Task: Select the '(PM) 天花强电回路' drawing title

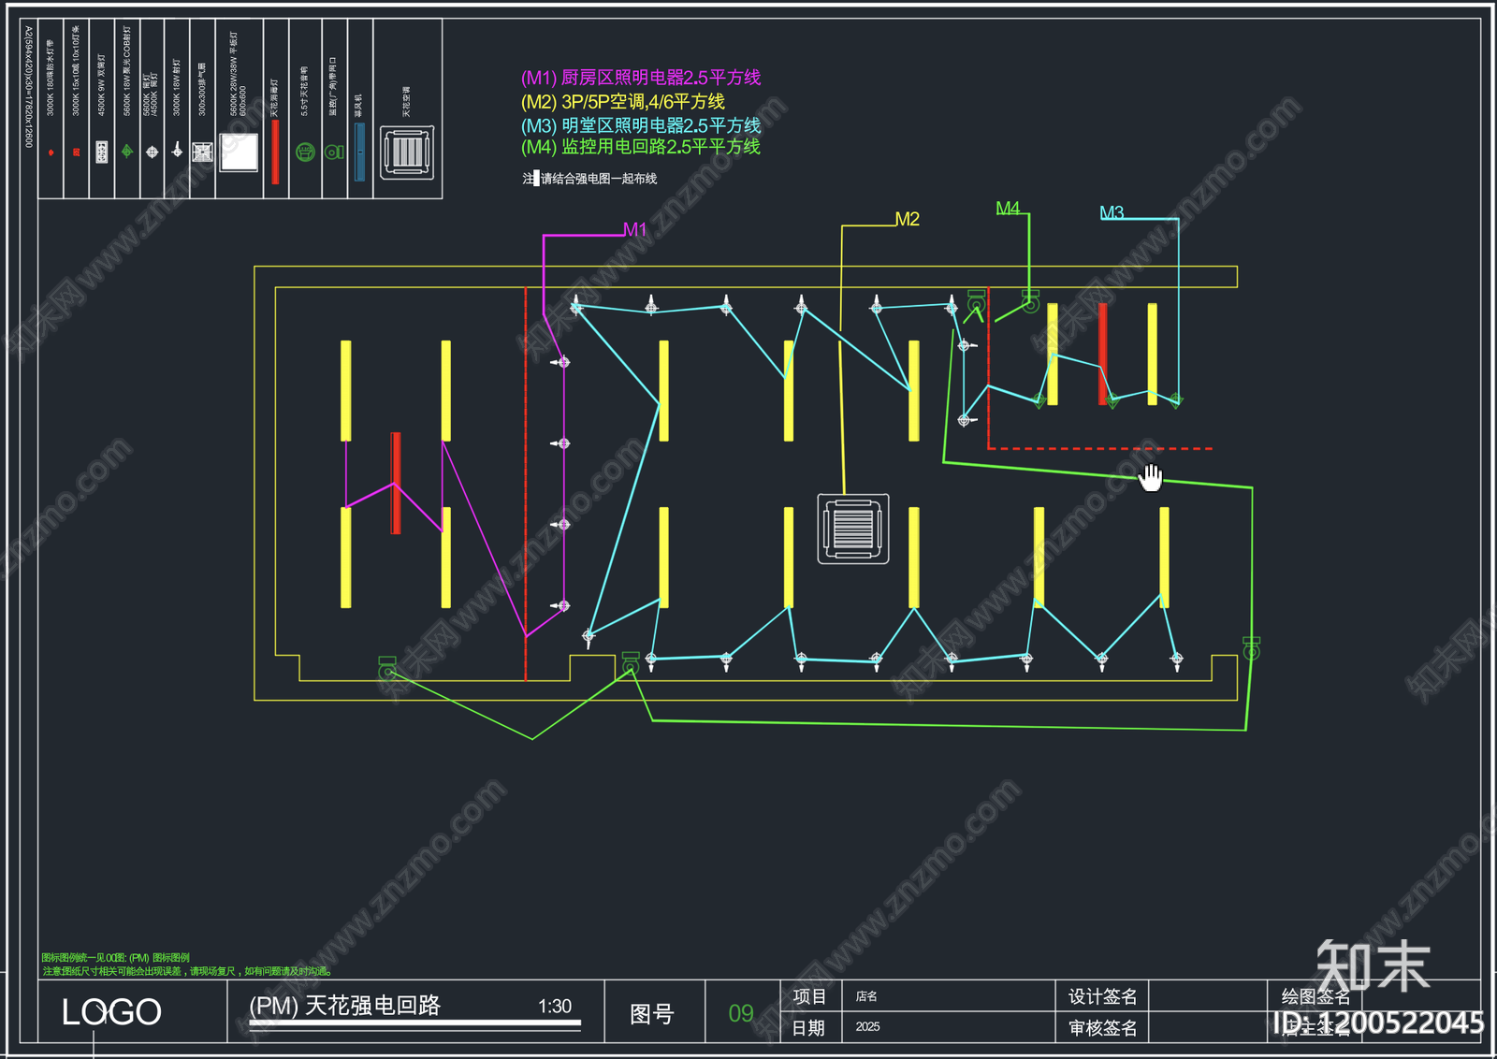Action: click(x=345, y=1005)
